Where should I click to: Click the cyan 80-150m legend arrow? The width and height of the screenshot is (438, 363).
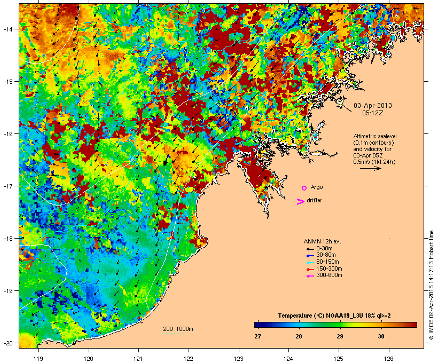[x=310, y=263]
